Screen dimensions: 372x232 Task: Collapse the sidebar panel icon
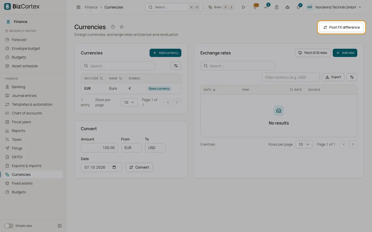coord(60,226)
